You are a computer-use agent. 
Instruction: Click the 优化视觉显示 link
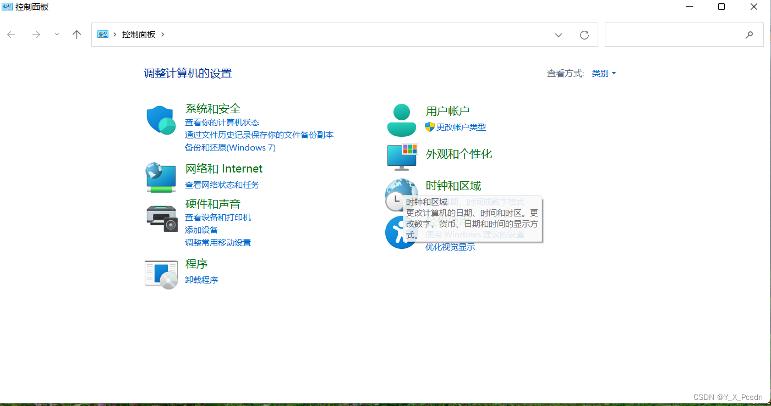[450, 247]
